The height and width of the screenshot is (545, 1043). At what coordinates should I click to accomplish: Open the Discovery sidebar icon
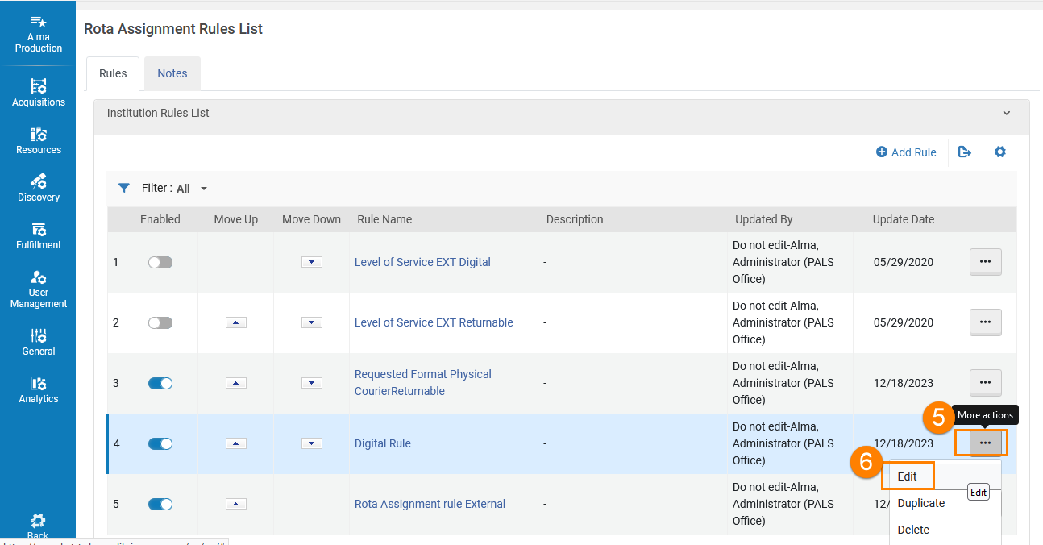tap(38, 187)
